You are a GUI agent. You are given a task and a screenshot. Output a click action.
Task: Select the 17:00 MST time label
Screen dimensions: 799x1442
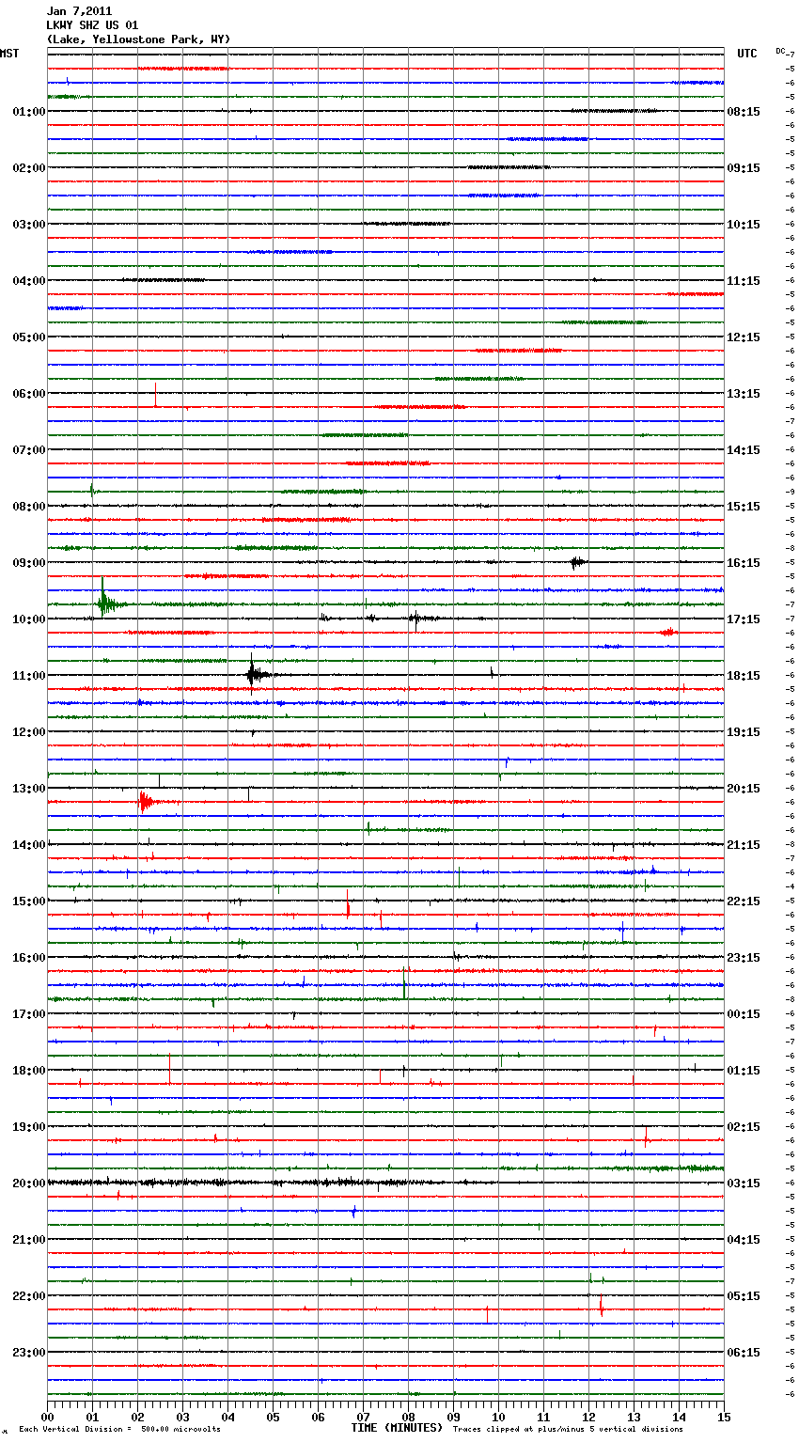point(29,1014)
